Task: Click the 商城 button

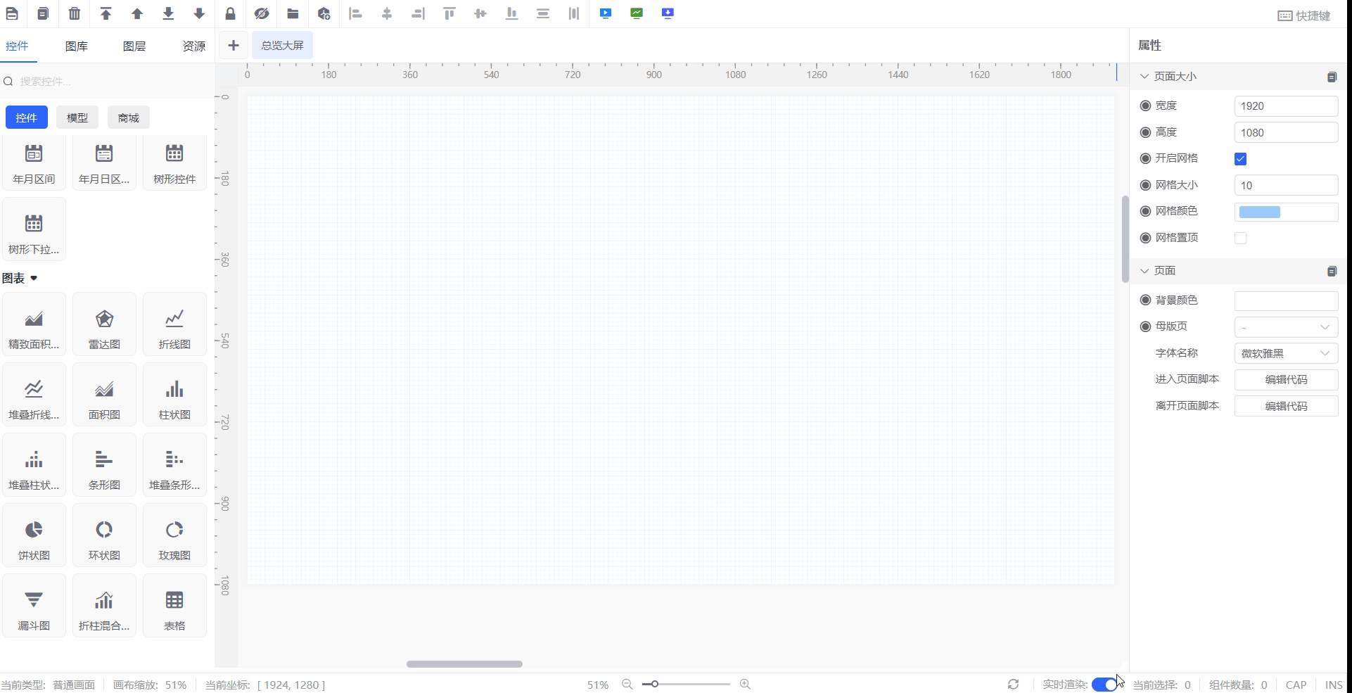Action: point(128,117)
